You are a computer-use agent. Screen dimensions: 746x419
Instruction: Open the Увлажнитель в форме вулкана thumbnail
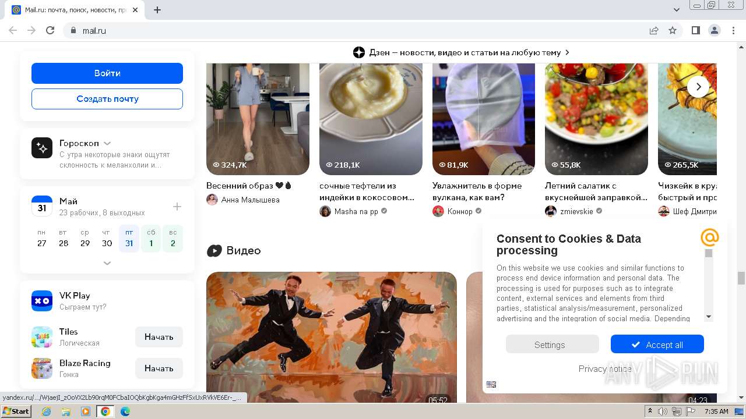tap(484, 119)
